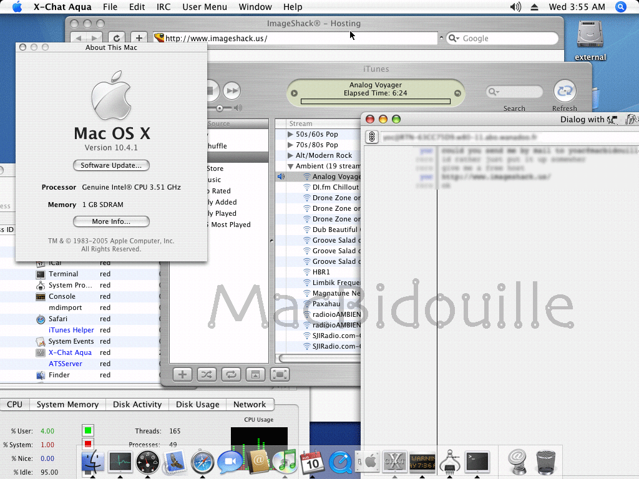Open Spotlight search in menu bar
Image resolution: width=639 pixels, height=479 pixels.
click(x=621, y=7)
